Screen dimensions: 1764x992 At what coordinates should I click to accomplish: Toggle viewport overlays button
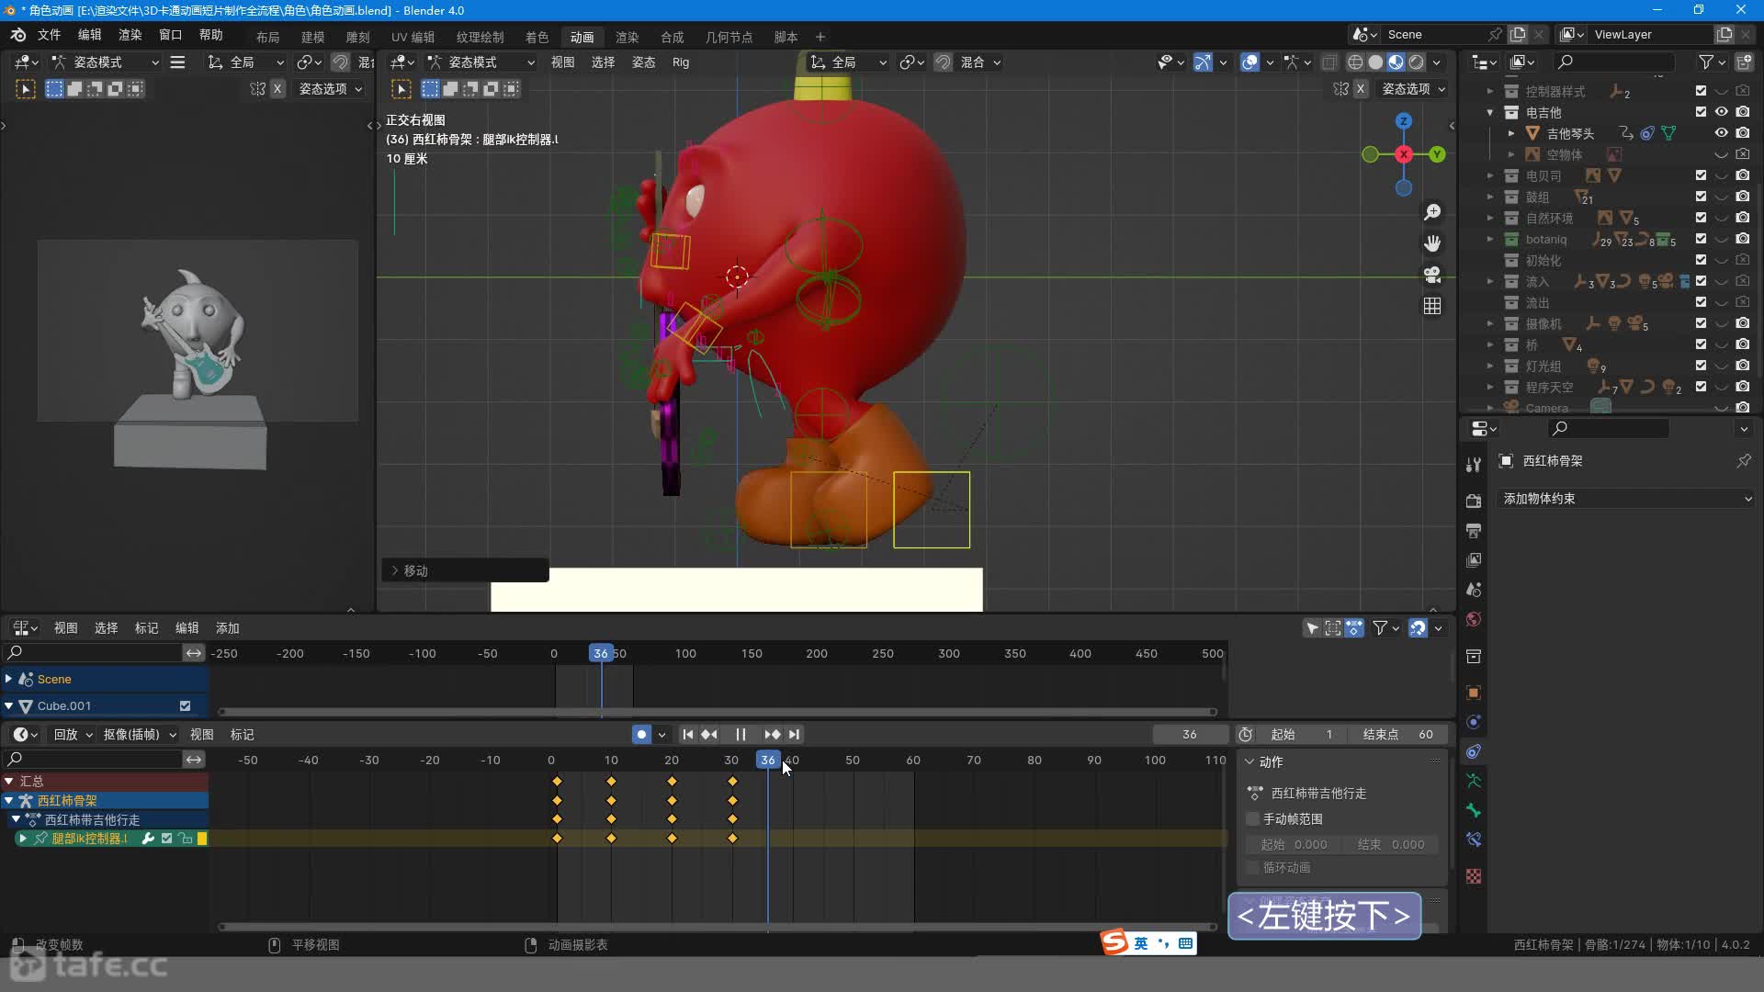1249,62
